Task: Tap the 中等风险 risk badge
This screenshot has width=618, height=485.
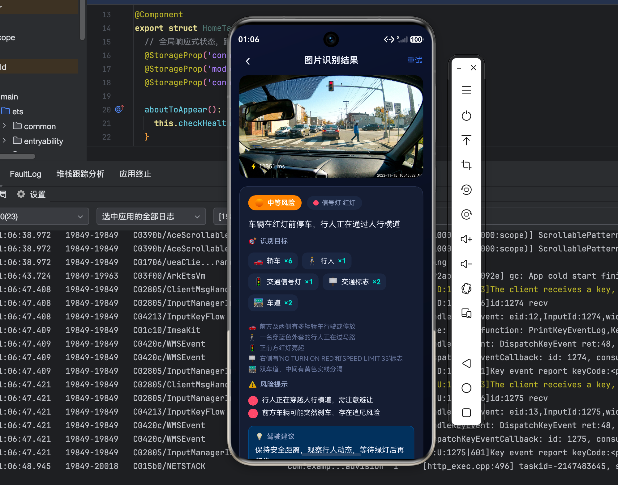Action: [275, 203]
